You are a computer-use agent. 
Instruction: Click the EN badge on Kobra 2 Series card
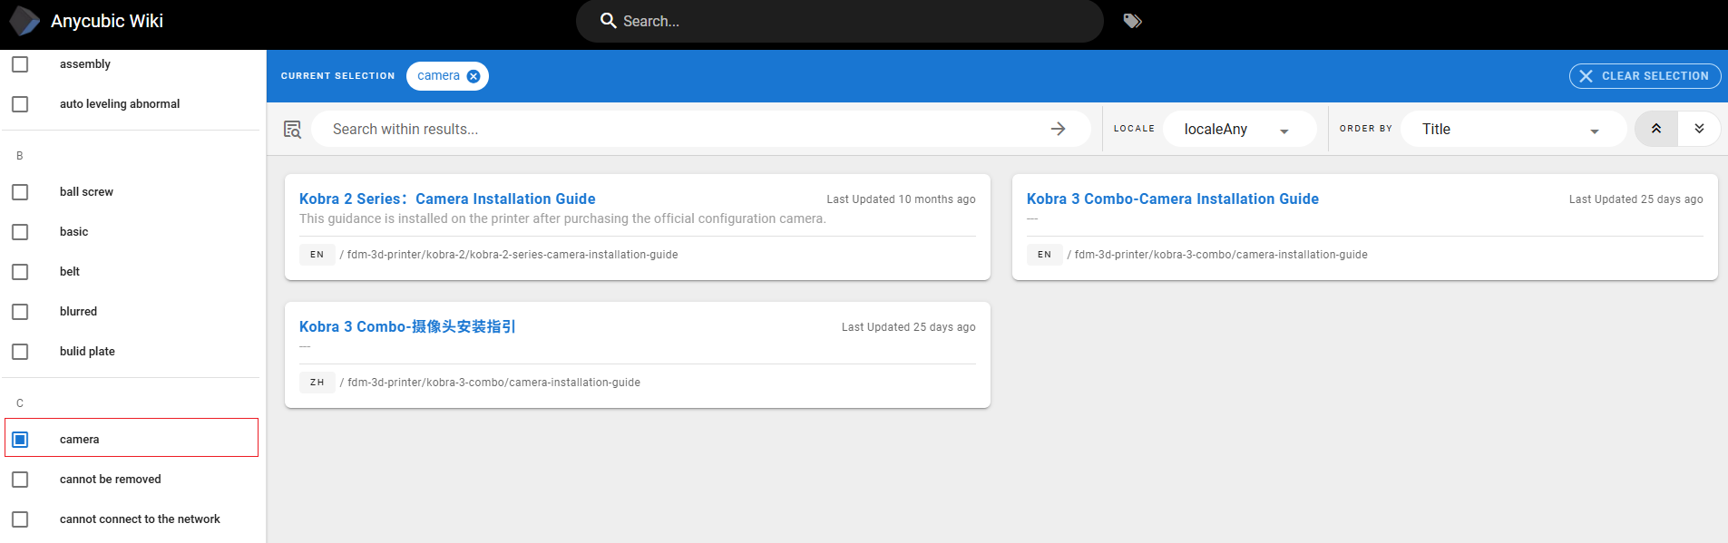[x=317, y=255]
